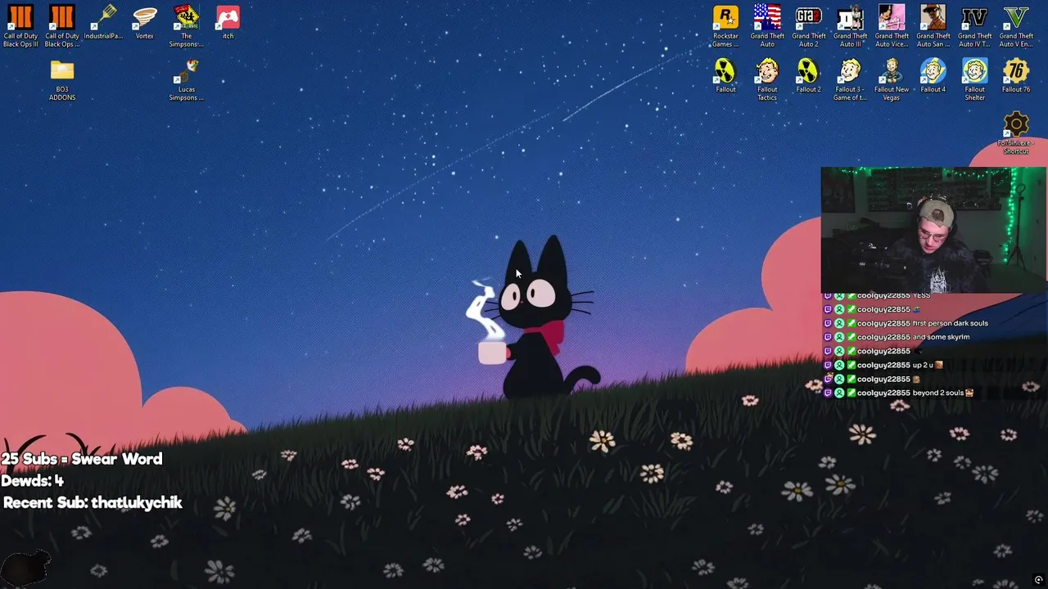Open the Lucas Simpsons launcher shortcut

tap(187, 80)
